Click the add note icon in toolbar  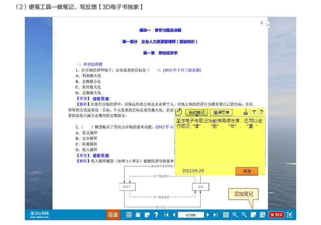click(x=253, y=215)
